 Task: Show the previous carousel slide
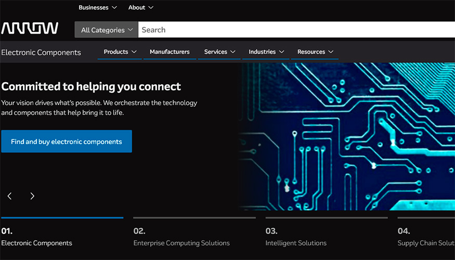coord(9,196)
